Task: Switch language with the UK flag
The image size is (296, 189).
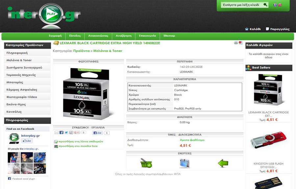Action: (280, 5)
